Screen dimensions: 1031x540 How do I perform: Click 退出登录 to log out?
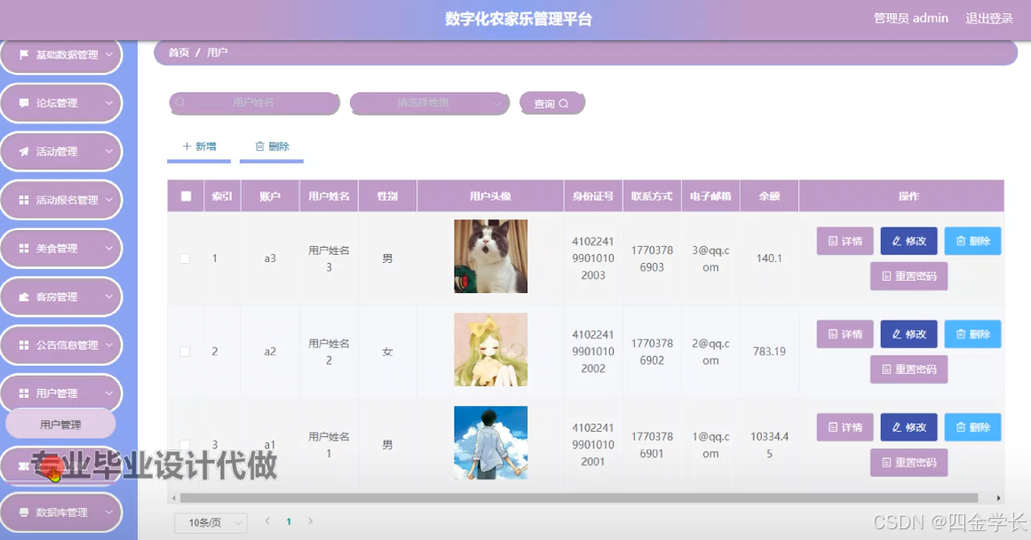click(x=987, y=18)
